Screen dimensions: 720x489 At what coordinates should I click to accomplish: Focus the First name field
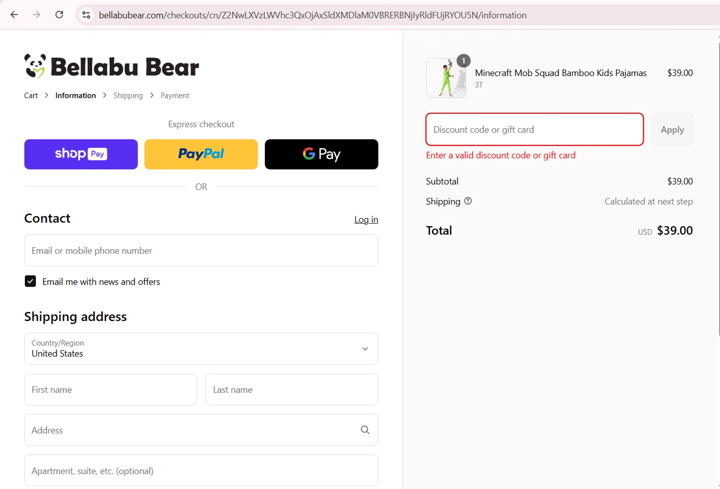coord(110,390)
